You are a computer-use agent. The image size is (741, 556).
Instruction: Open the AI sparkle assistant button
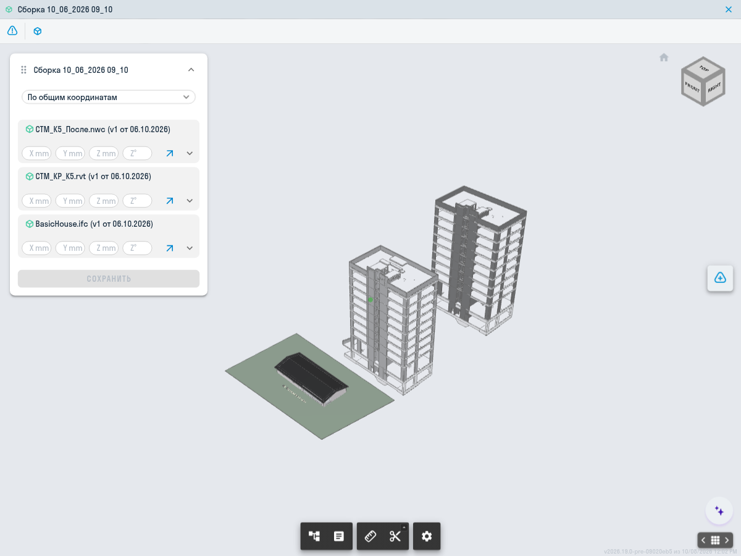click(719, 511)
